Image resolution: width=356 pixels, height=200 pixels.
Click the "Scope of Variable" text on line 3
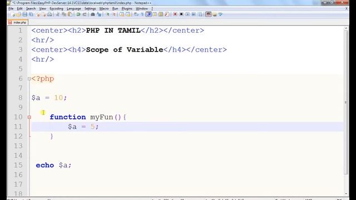point(125,49)
